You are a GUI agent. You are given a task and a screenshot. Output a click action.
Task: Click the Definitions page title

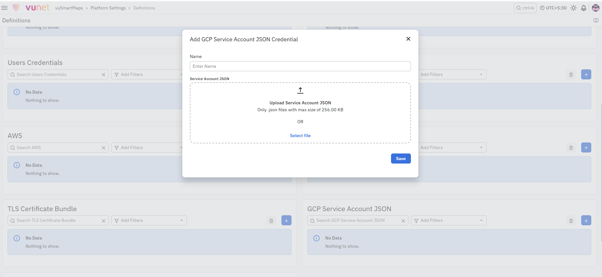click(x=16, y=20)
